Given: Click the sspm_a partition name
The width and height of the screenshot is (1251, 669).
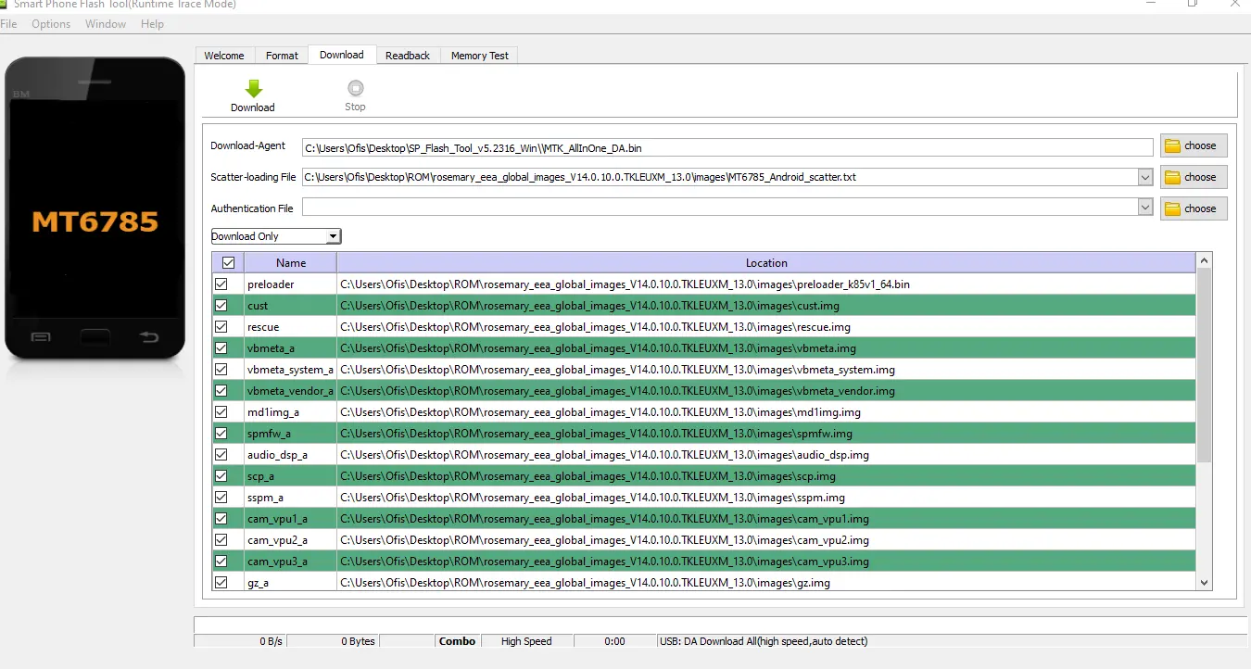Looking at the screenshot, I should click(x=265, y=498).
